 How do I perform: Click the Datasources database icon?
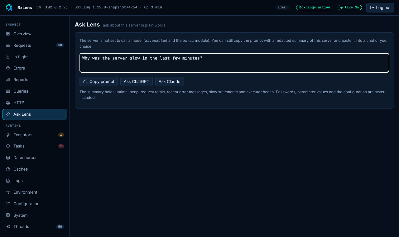click(x=8, y=157)
